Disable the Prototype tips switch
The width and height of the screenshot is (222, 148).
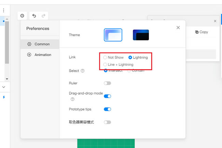click(107, 109)
